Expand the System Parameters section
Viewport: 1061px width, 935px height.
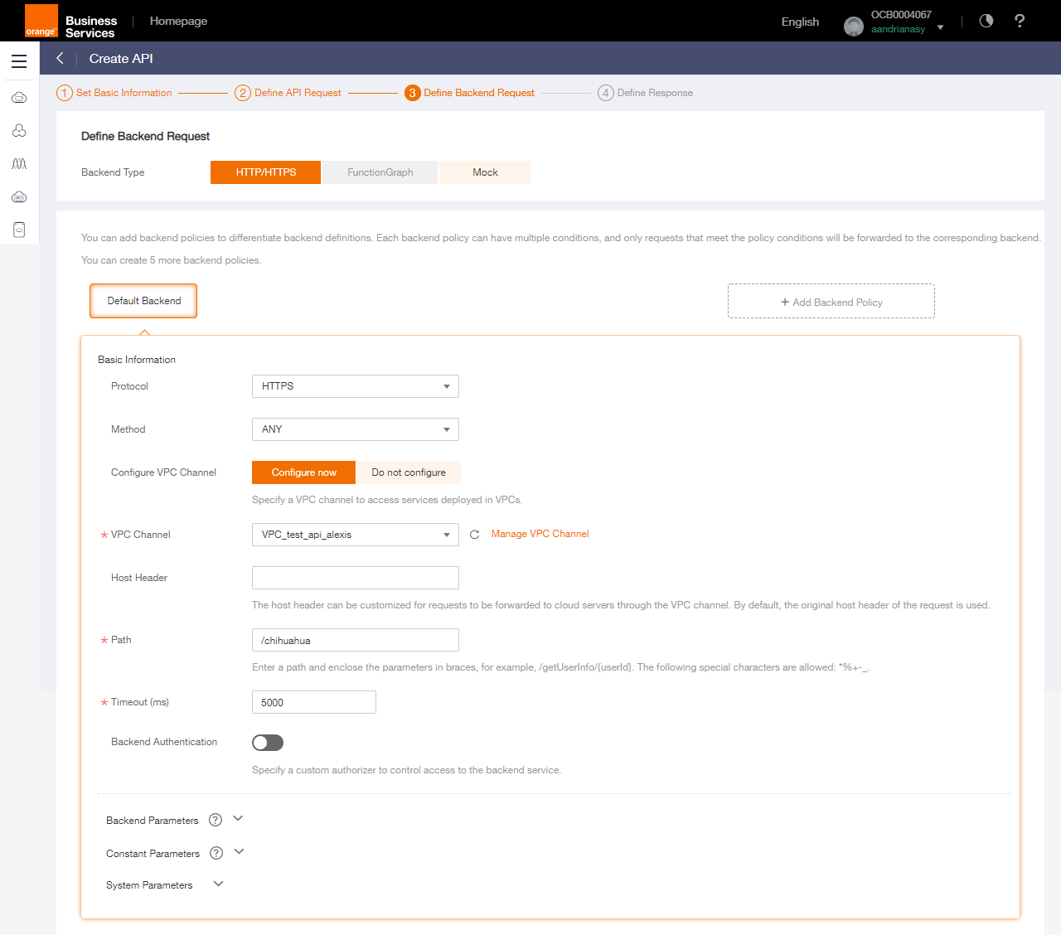click(219, 884)
